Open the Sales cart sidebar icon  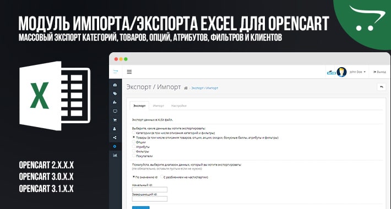115,120
